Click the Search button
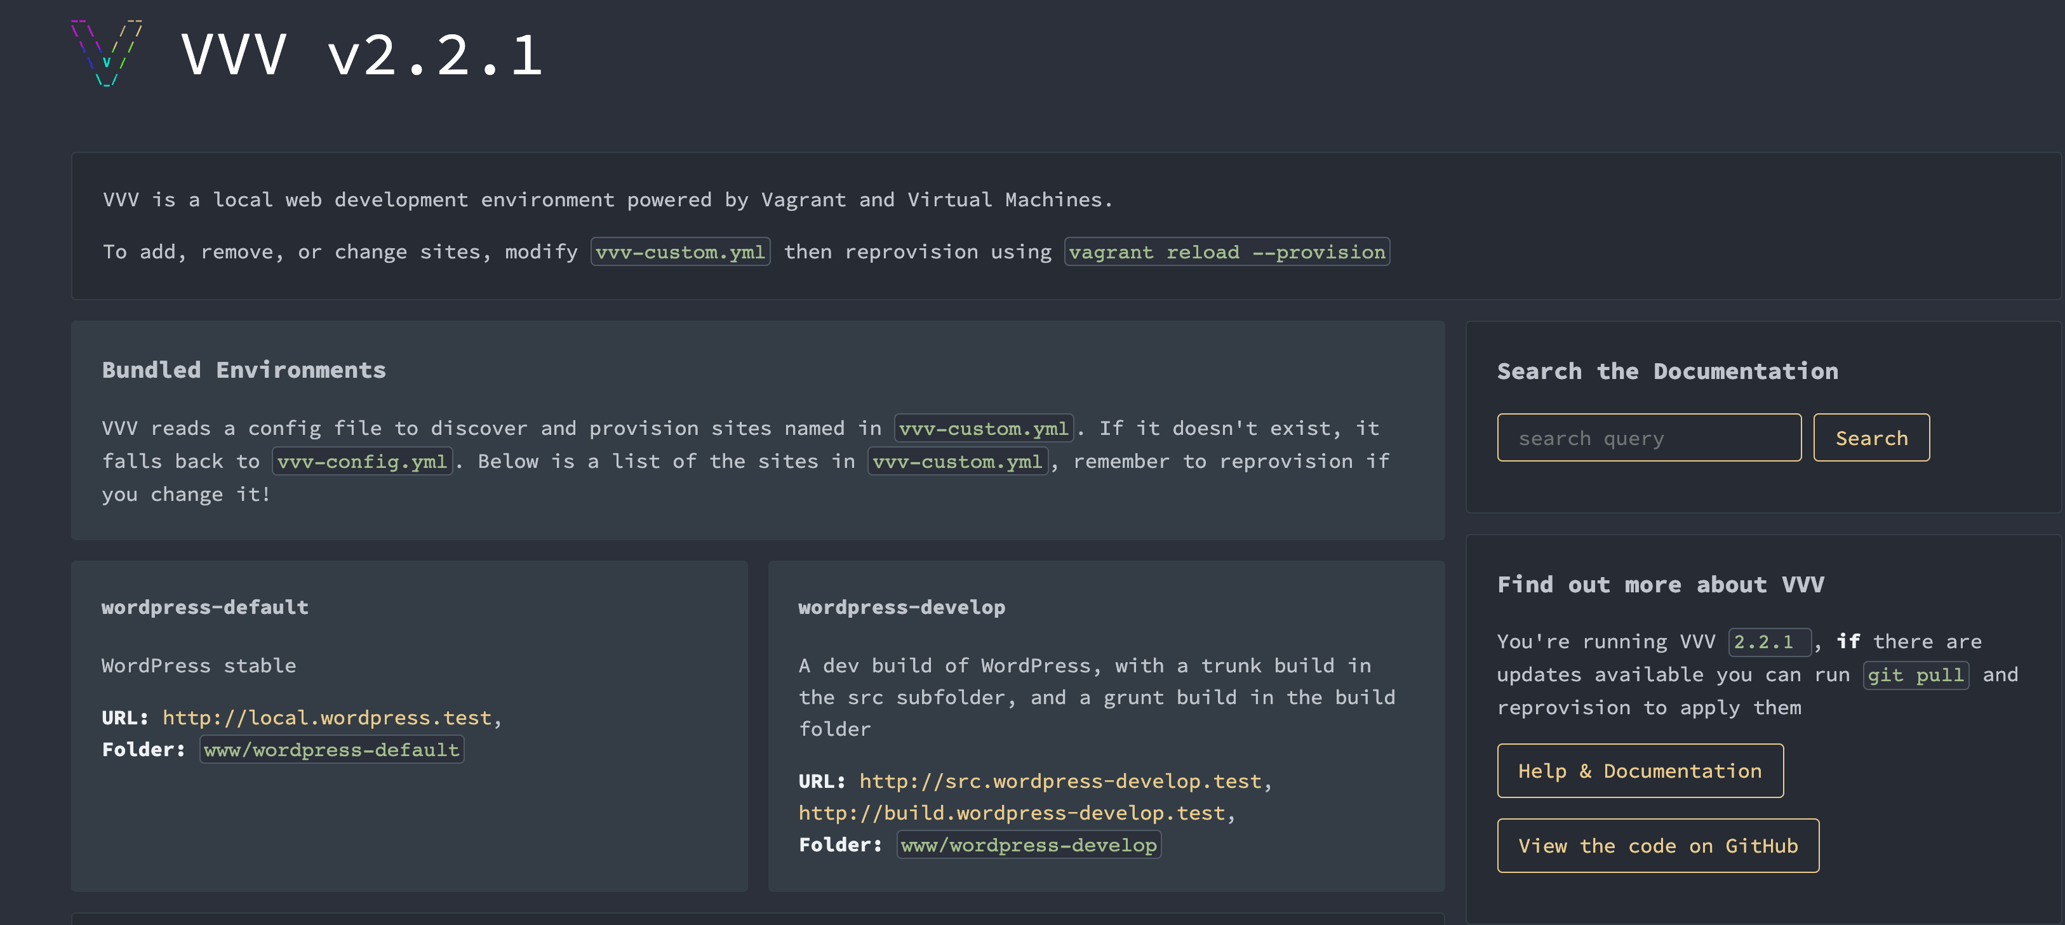2065x925 pixels. pyautogui.click(x=1871, y=437)
